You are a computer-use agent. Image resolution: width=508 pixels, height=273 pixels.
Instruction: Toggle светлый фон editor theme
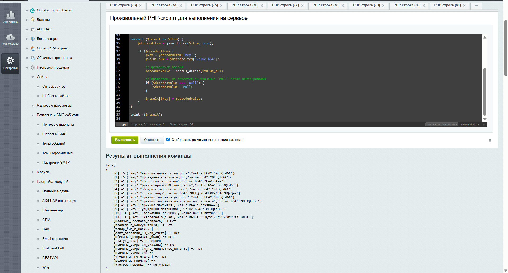(469, 124)
